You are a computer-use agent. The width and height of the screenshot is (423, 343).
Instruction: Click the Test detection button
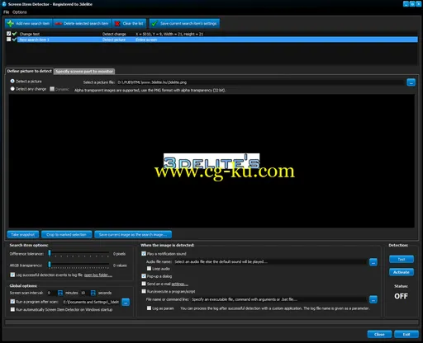coord(402,259)
